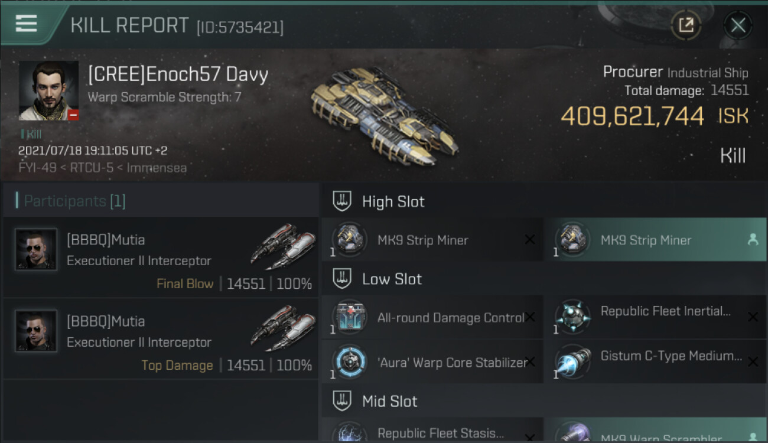Click the Republic Fleet Stasis module icon
This screenshot has height=443, width=768.
pos(349,433)
